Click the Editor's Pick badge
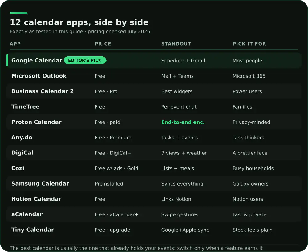The height and width of the screenshot is (252, 308). tap(85, 60)
